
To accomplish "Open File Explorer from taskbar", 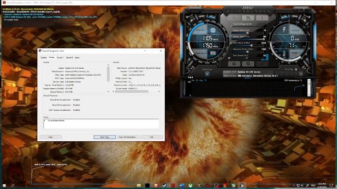I will click(x=139, y=185).
